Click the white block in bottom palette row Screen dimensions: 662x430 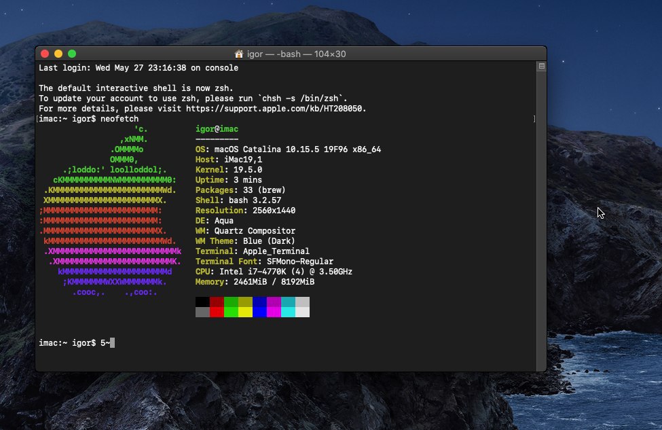coord(302,312)
